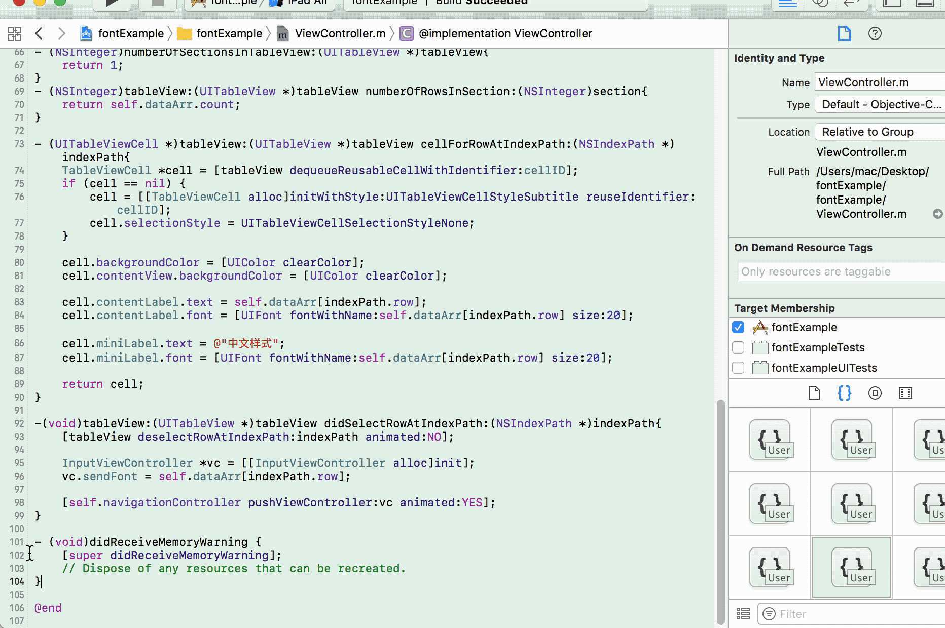Click the Build Succeeded status display
Viewport: 945px width, 628px height.
(x=495, y=3)
